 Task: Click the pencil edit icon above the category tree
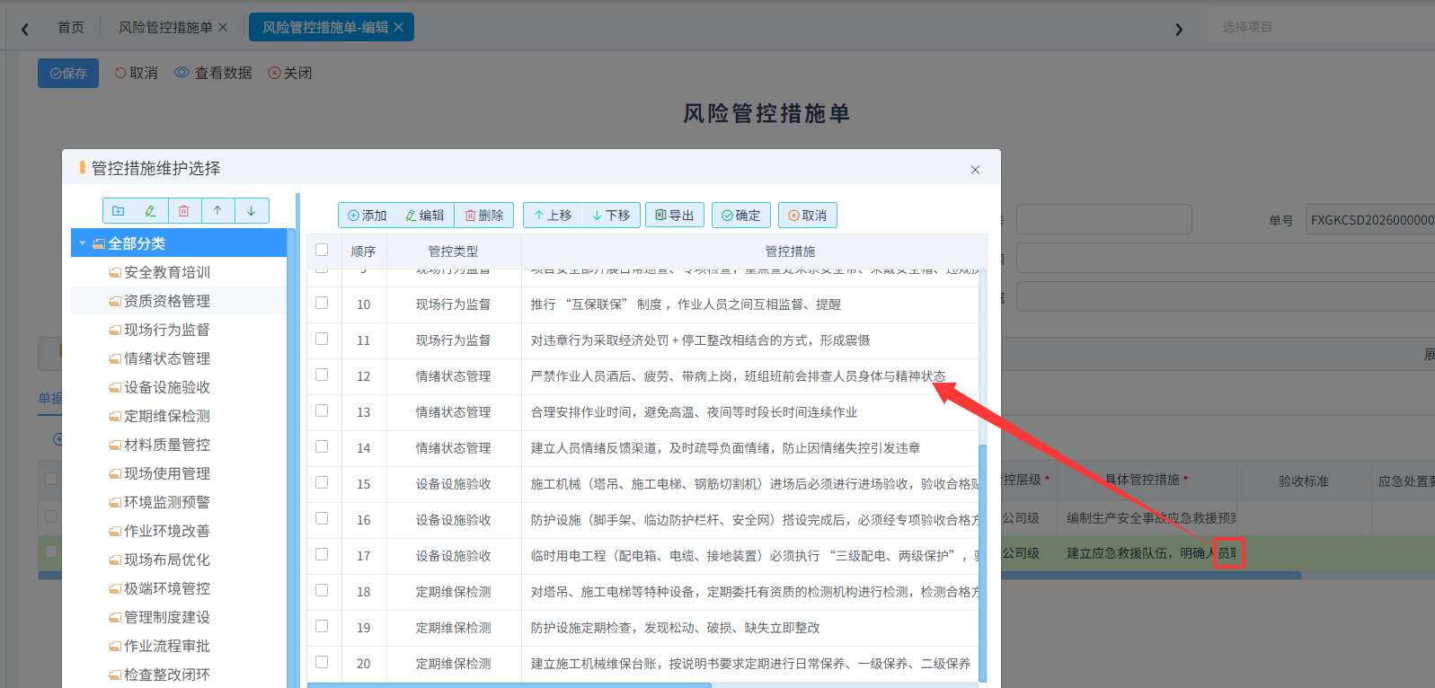[151, 211]
